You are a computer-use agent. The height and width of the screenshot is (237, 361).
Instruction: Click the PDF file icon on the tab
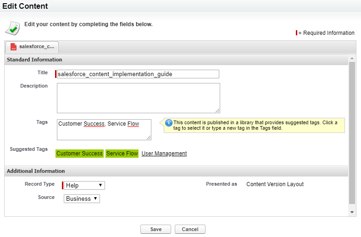[x=14, y=47]
